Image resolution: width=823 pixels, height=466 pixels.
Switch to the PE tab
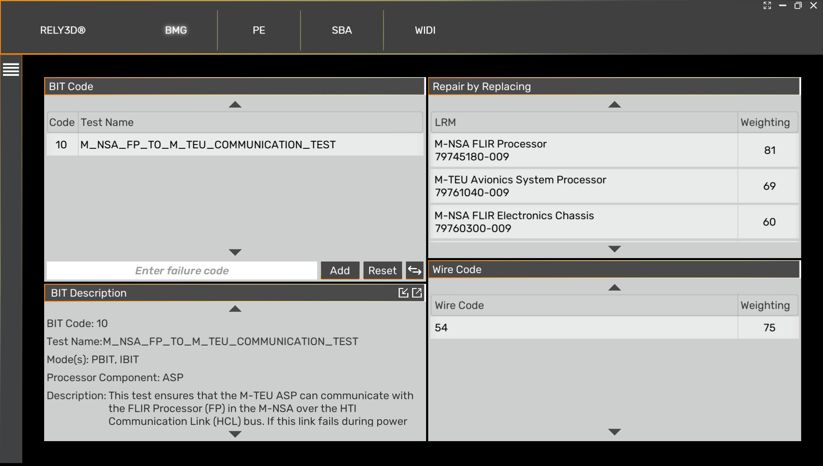[x=259, y=30]
